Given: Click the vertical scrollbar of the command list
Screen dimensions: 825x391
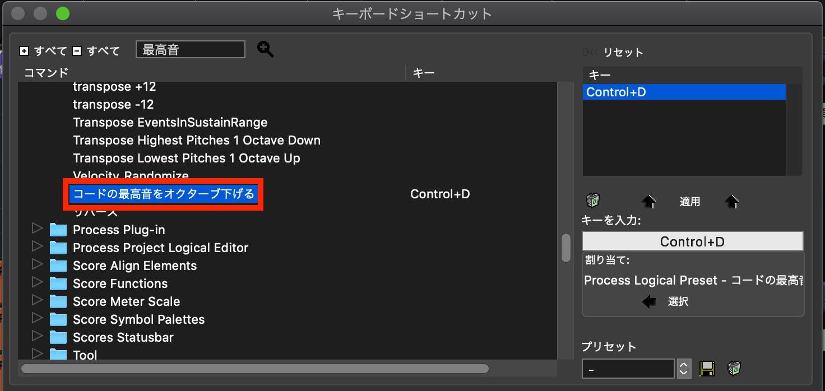Looking at the screenshot, I should [566, 248].
